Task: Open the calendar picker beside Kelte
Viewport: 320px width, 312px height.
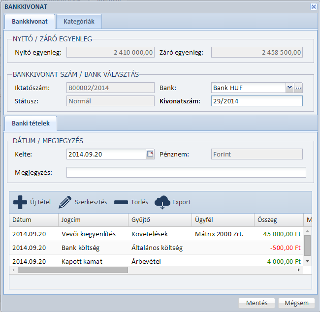Action: [x=150, y=154]
